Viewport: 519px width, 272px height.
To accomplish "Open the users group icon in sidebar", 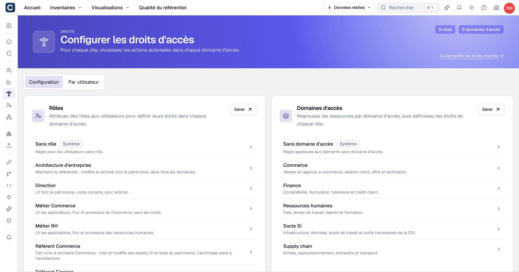I will 9,70.
